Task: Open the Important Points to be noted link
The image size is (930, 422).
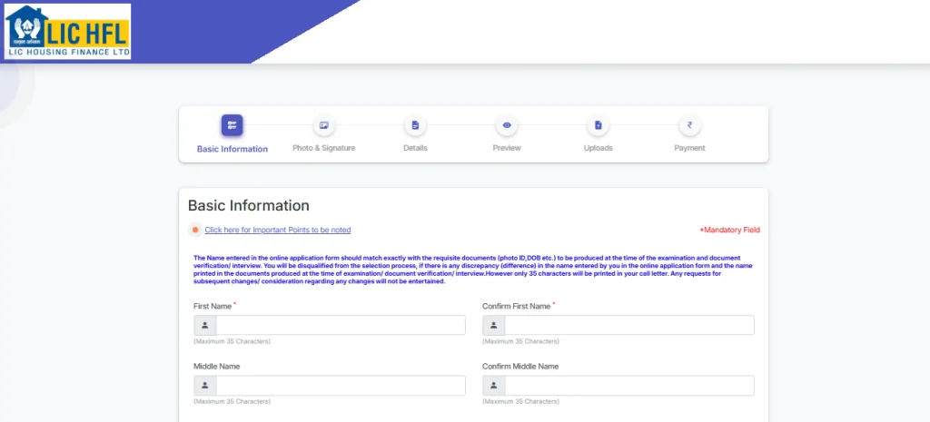Action: coord(277,231)
